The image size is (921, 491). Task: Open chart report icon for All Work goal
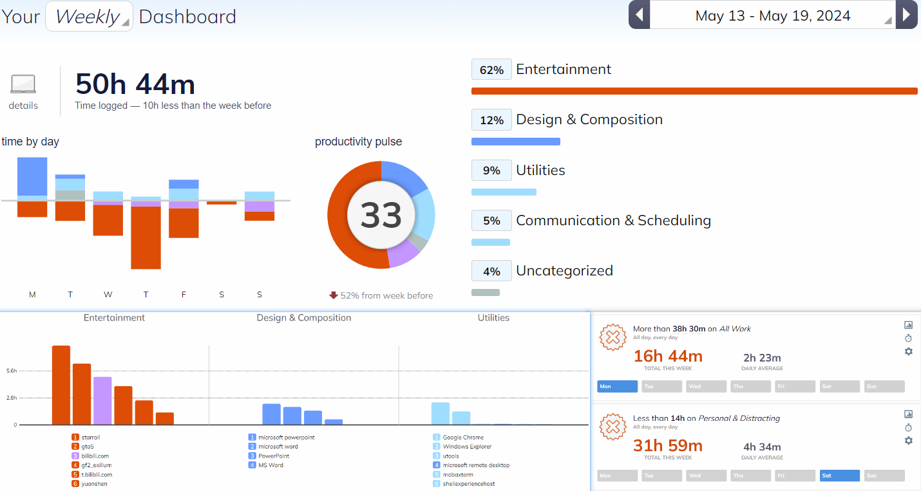click(909, 325)
